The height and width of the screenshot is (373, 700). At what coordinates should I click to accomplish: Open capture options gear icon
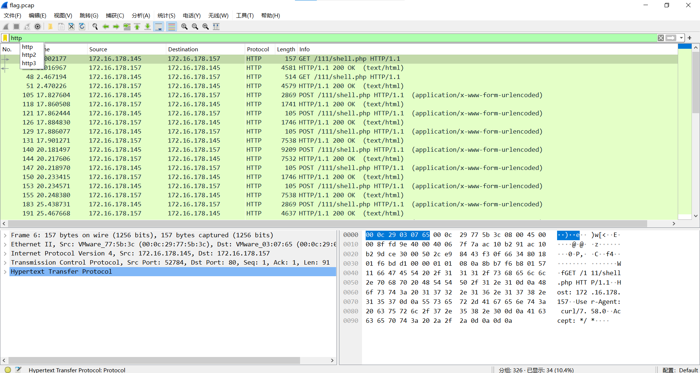coord(38,27)
